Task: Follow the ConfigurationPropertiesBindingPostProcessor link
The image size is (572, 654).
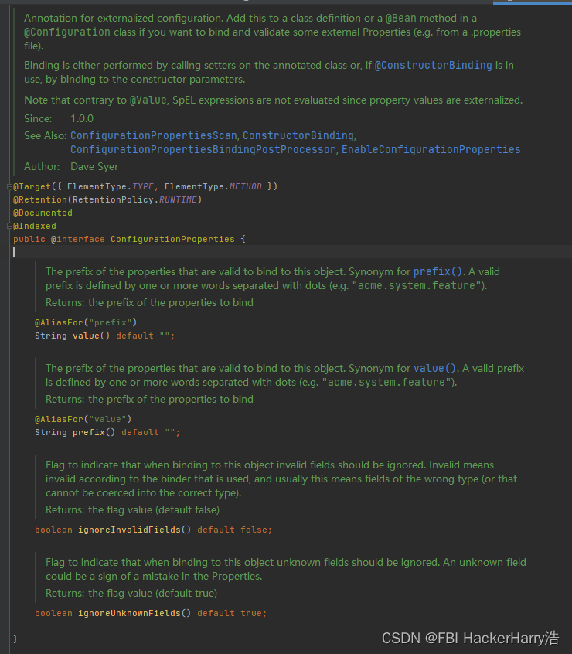Action: pyautogui.click(x=203, y=149)
